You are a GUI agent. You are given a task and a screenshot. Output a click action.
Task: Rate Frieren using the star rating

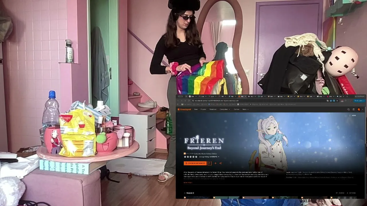(x=191, y=157)
